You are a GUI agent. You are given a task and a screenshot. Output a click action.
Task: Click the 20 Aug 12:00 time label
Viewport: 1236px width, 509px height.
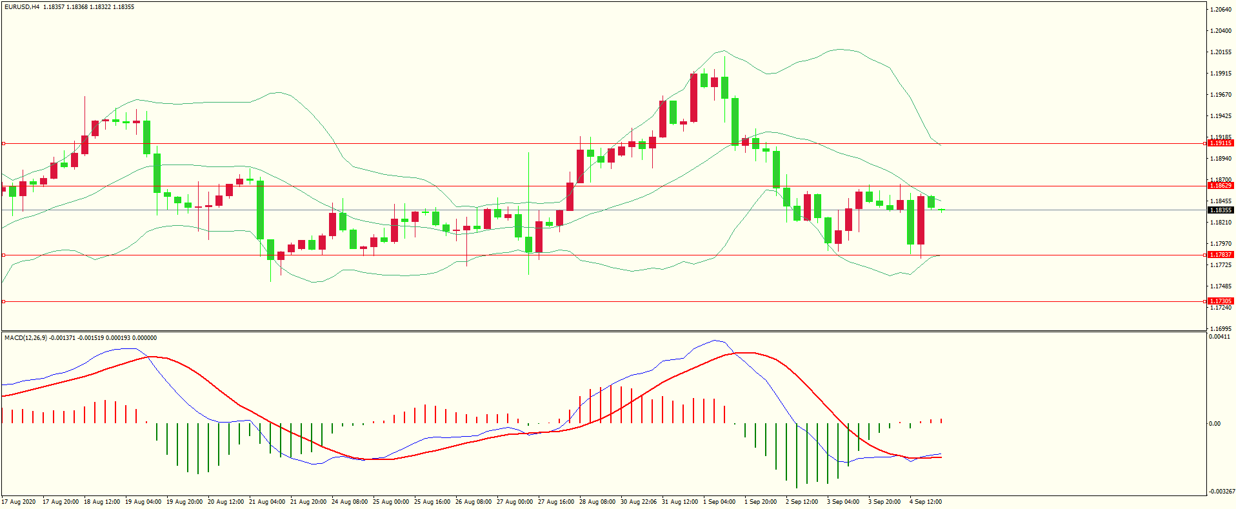pos(226,502)
